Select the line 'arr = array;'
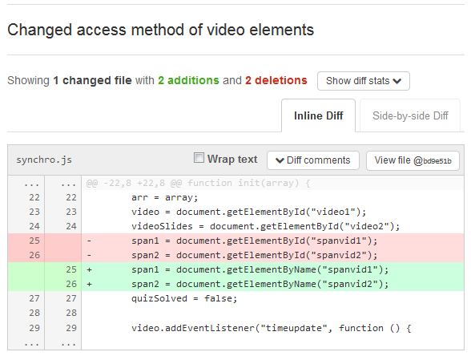The width and height of the screenshot is (471, 356). coord(165,197)
